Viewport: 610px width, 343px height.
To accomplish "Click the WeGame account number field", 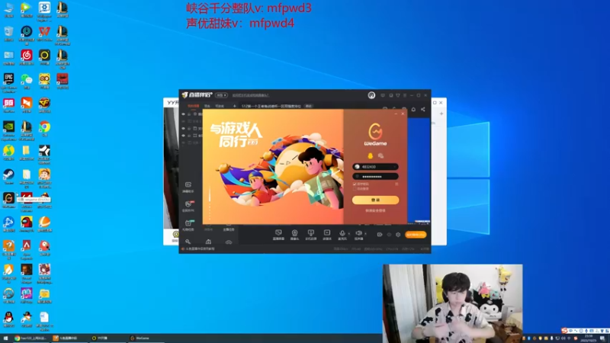I will [375, 167].
